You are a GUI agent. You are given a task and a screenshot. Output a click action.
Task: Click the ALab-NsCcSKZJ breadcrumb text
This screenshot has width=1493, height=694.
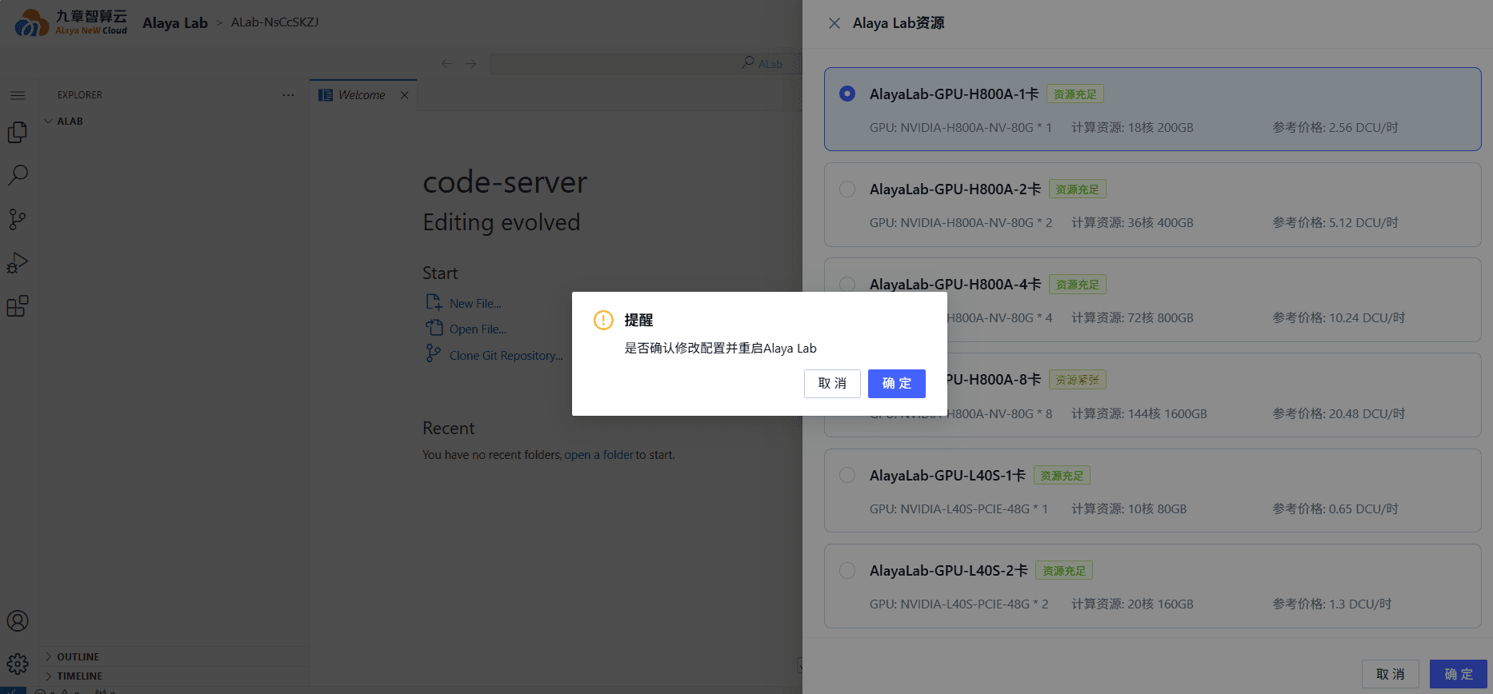pyautogui.click(x=274, y=22)
